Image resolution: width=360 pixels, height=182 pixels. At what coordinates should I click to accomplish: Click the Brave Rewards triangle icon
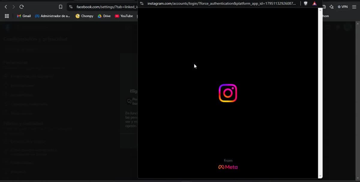[x=314, y=3]
